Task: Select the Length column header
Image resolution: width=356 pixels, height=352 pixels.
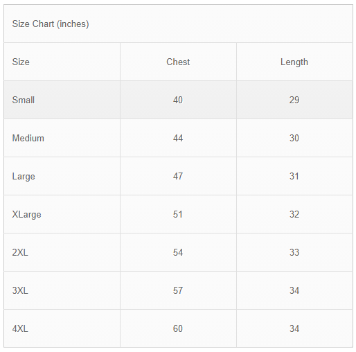Action: 294,62
